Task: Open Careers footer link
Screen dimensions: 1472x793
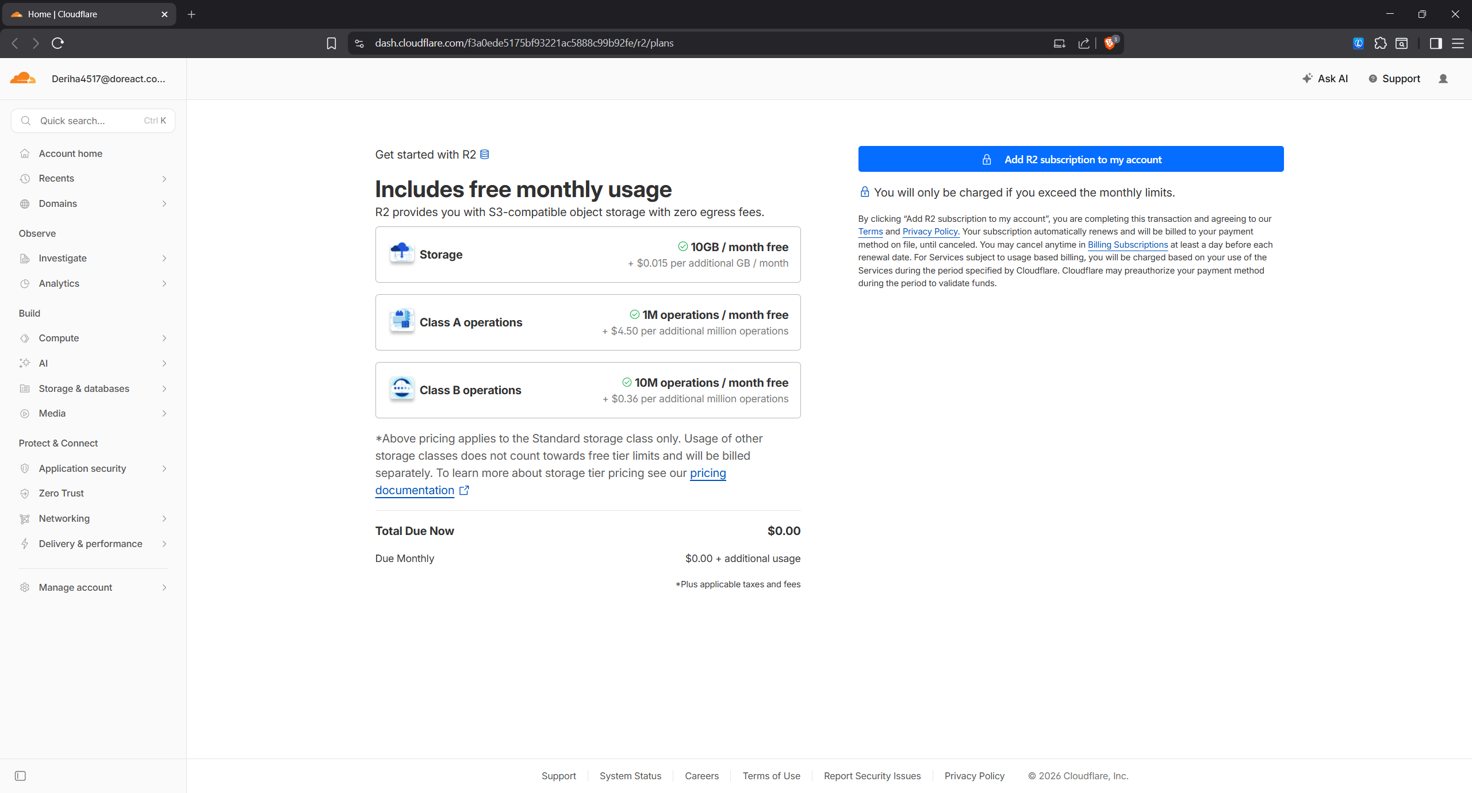Action: tap(701, 776)
